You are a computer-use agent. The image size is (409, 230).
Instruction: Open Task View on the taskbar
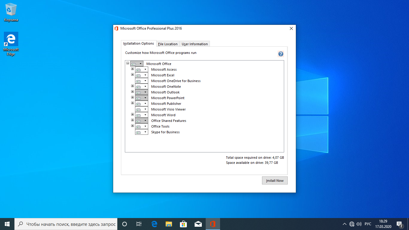(139, 224)
